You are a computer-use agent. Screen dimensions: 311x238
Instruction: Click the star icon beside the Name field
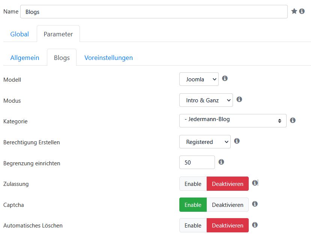tap(294, 11)
